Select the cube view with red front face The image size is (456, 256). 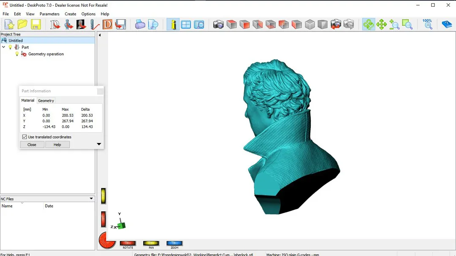[244, 24]
